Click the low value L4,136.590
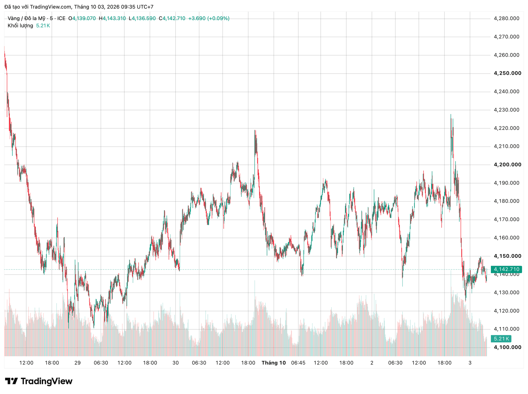 (142, 19)
